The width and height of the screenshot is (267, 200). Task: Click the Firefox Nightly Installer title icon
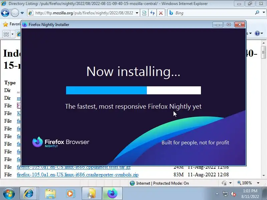pyautogui.click(x=24, y=25)
